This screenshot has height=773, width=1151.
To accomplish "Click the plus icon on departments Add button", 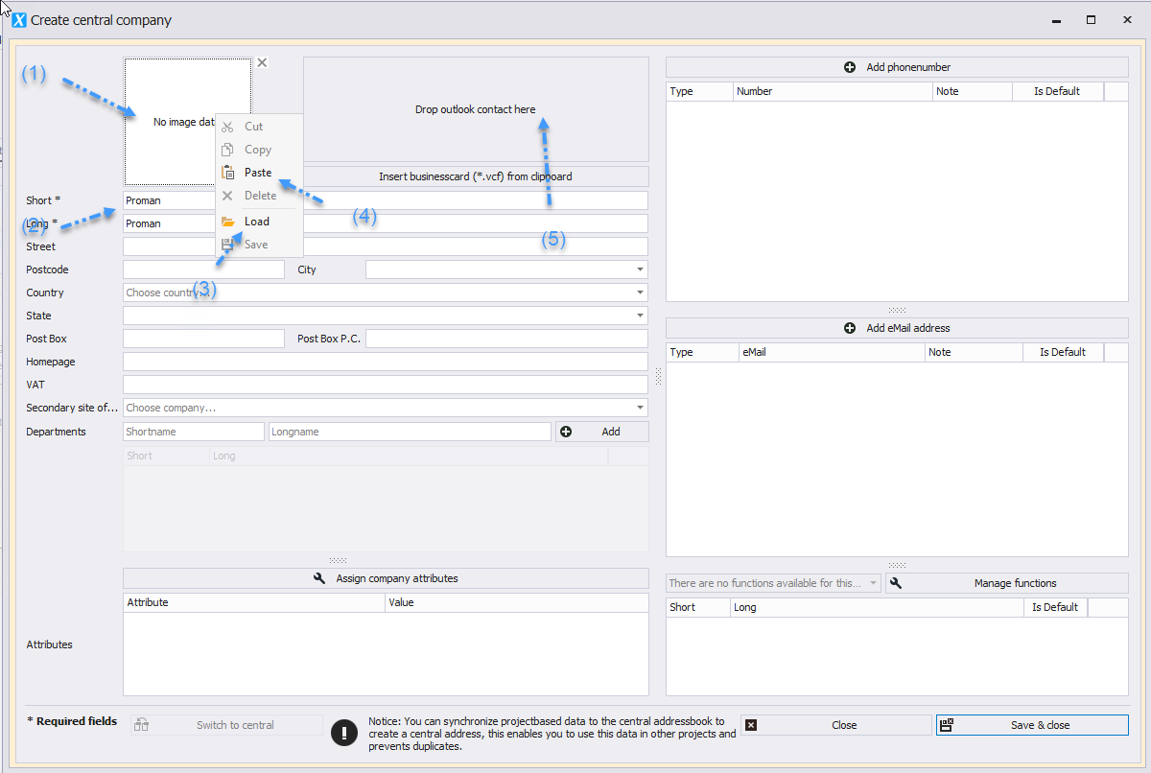I will (x=566, y=432).
